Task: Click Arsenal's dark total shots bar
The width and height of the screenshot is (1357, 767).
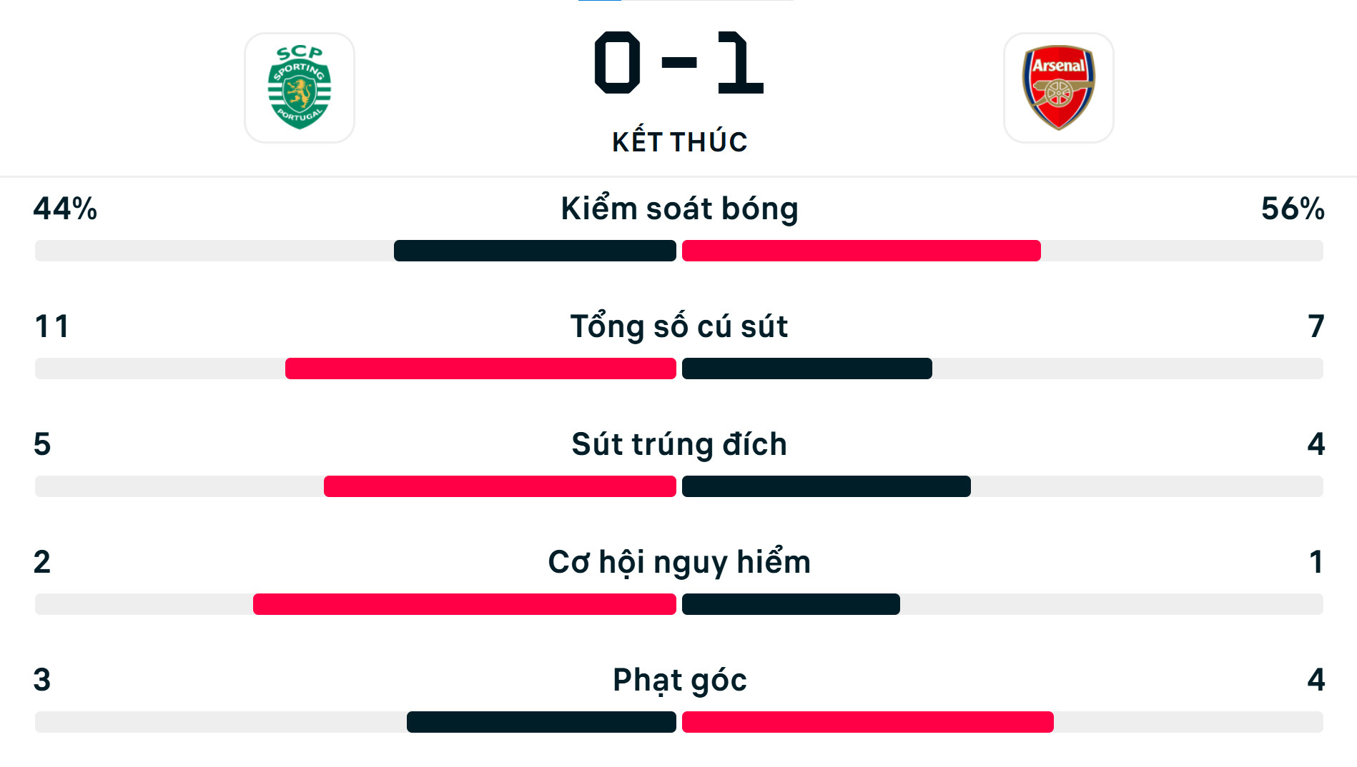Action: click(806, 369)
